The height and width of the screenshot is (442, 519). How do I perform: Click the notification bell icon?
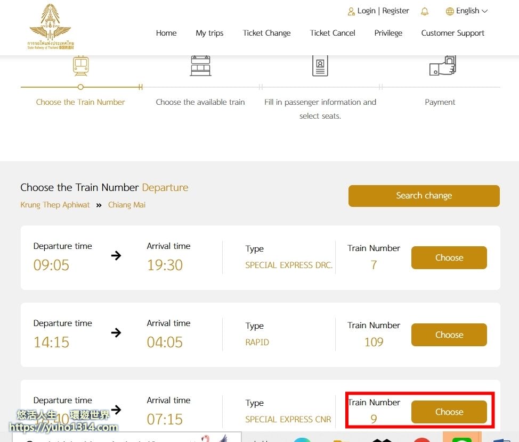(x=424, y=12)
